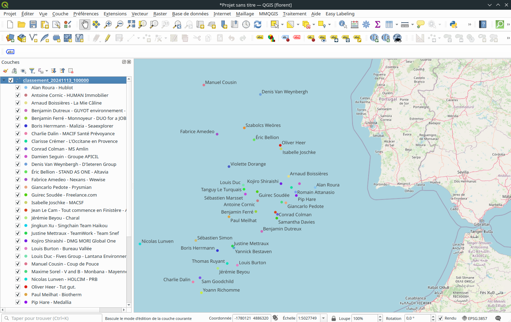Click the Easy Labeling abc toolbar button
Viewport: 511px width, 322px height.
point(10,52)
